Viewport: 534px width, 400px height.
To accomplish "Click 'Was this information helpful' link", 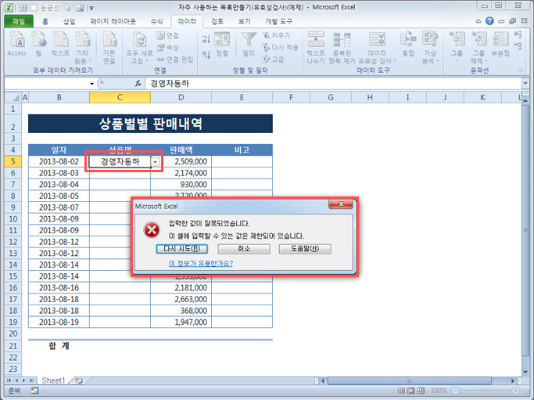I will click(201, 263).
